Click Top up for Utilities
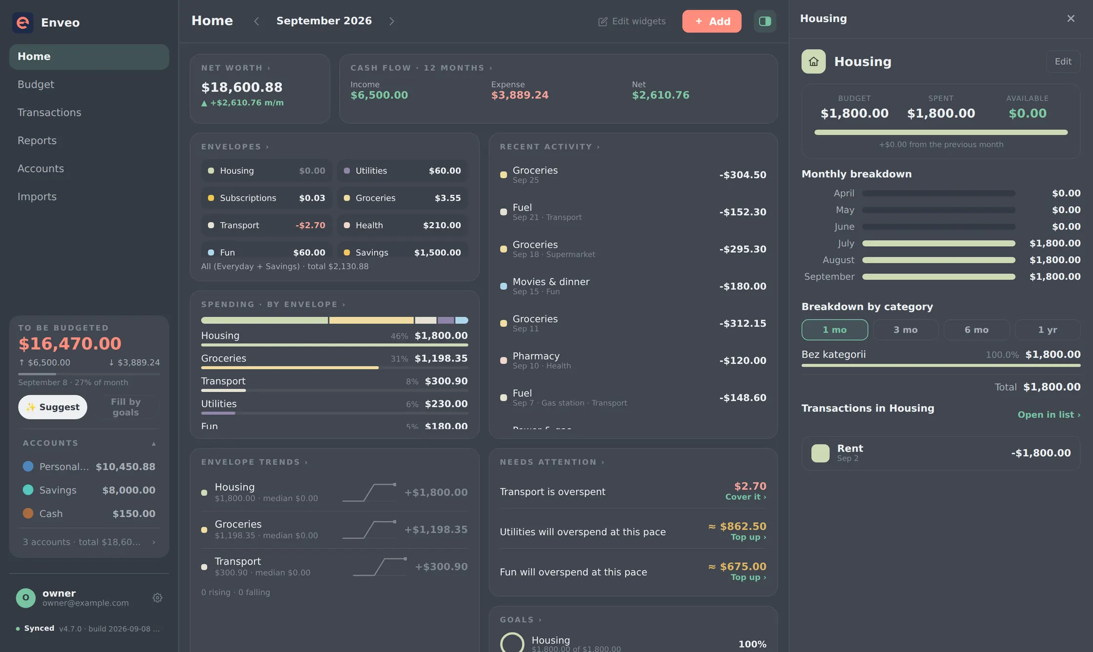 click(748, 537)
